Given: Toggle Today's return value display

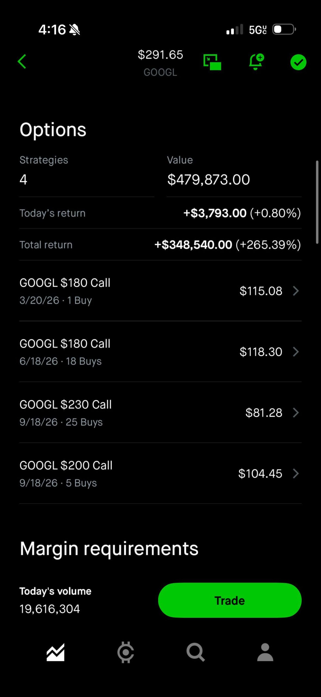Looking at the screenshot, I should [x=242, y=213].
